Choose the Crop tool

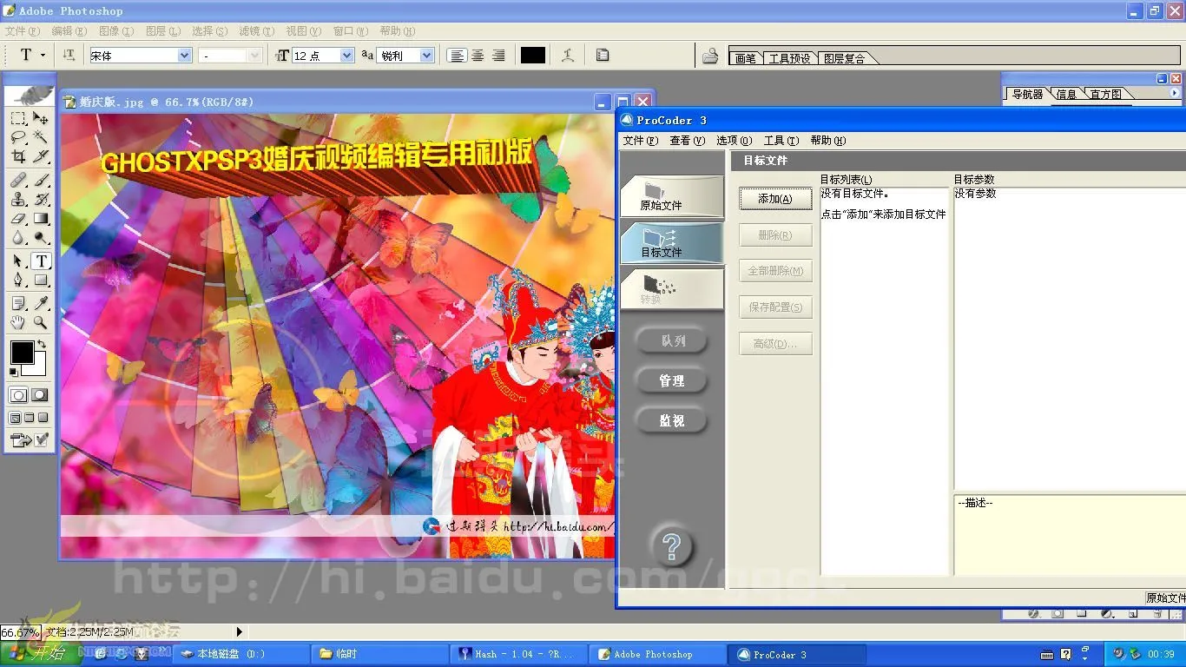pyautogui.click(x=17, y=156)
